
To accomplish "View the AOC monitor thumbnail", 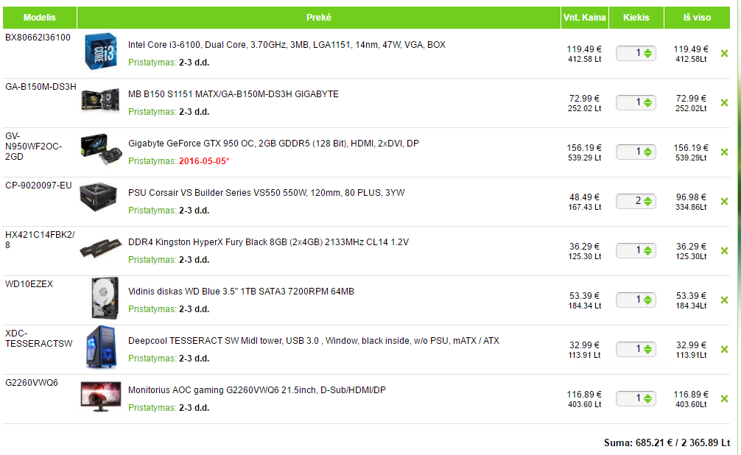I will click(x=101, y=396).
